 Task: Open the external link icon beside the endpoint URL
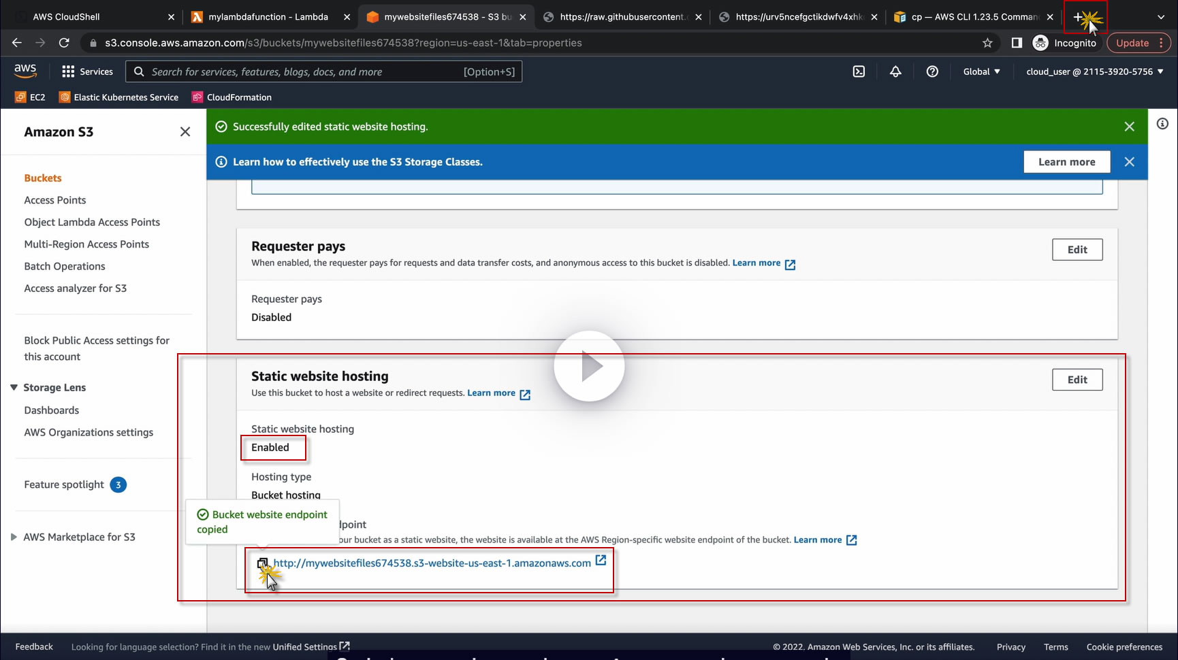[x=601, y=560]
